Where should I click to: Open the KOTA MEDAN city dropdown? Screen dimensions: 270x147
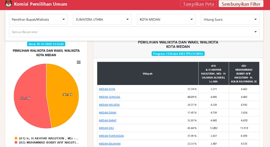click(x=166, y=20)
